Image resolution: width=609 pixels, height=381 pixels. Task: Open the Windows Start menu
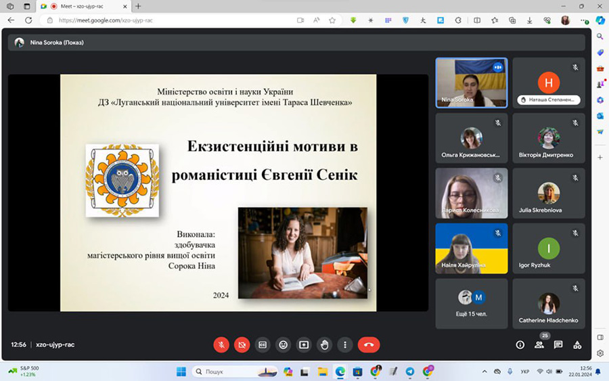tap(181, 372)
